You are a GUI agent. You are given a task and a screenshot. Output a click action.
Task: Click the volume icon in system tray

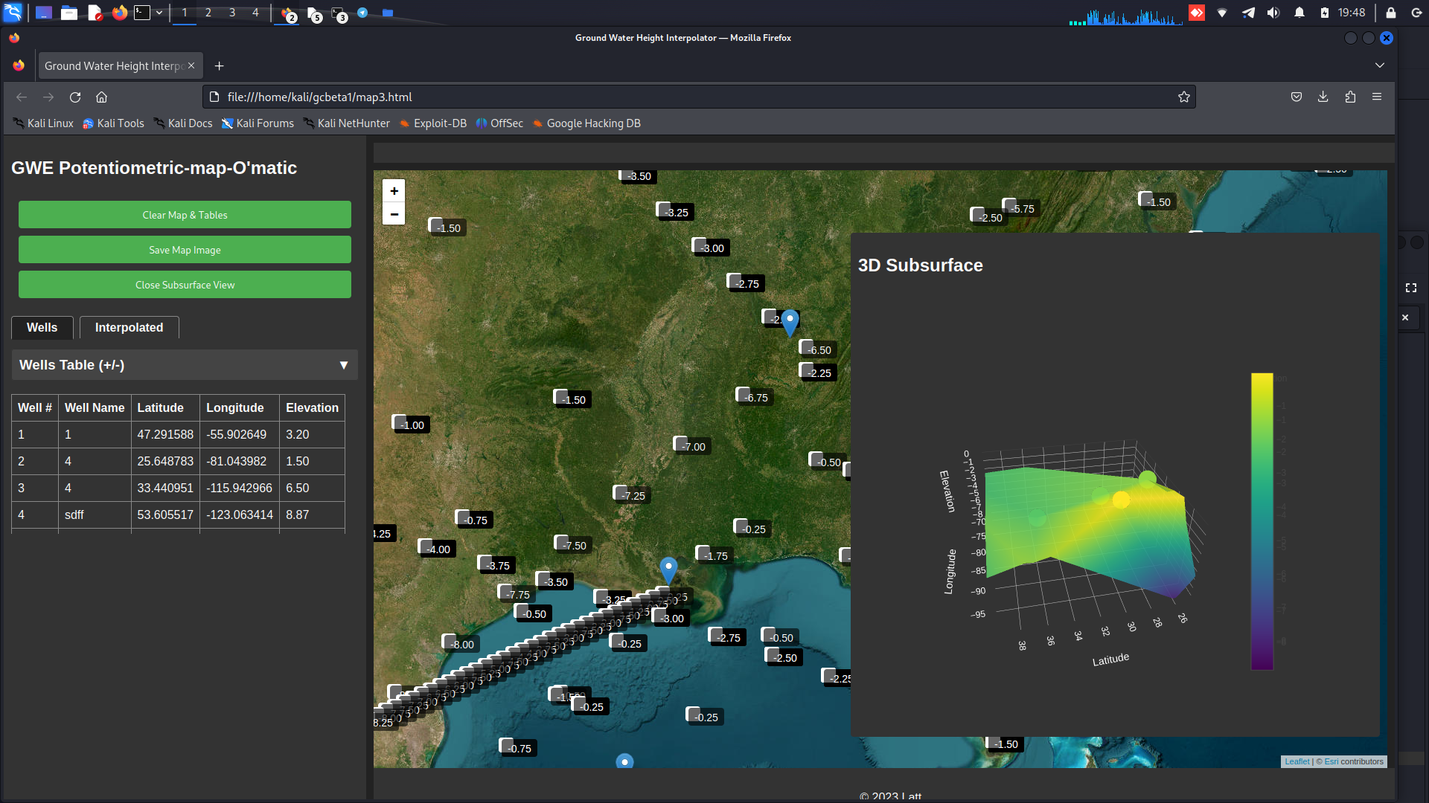point(1273,13)
